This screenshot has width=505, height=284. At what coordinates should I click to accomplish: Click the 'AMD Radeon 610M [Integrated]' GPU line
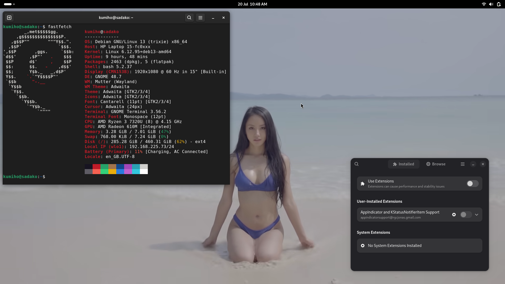point(128,127)
